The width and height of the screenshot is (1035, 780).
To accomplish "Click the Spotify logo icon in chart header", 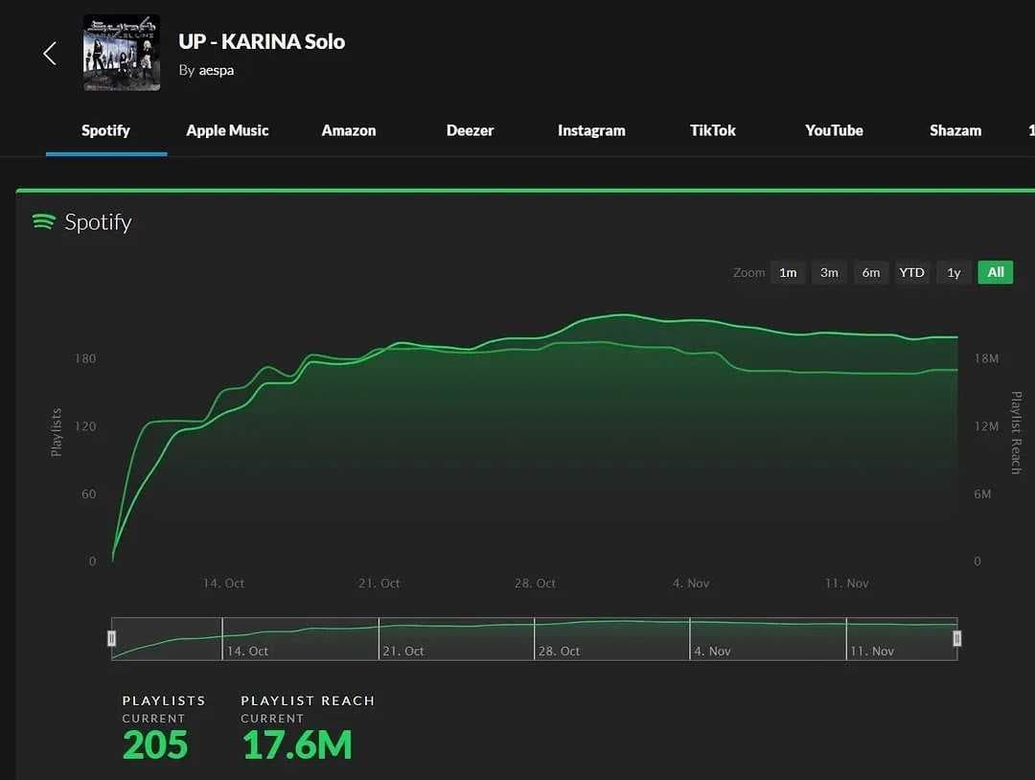I will coord(43,221).
